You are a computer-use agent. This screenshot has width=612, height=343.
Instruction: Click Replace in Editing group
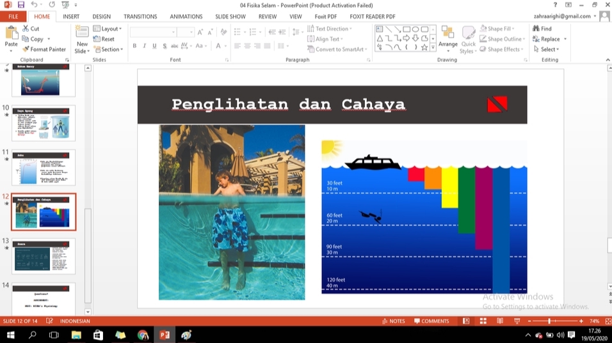(547, 39)
